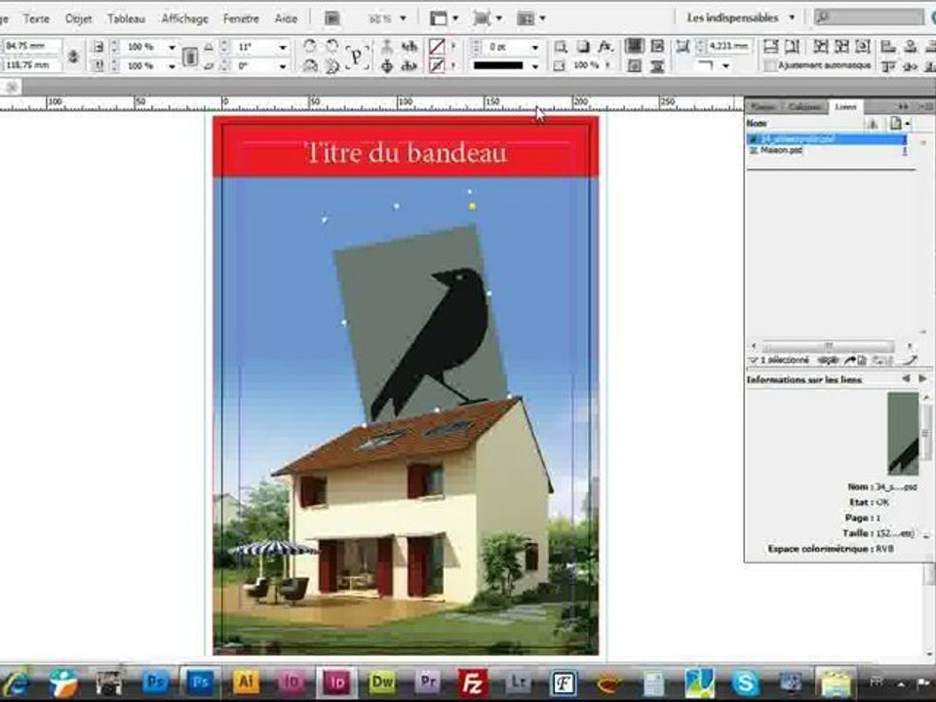The height and width of the screenshot is (702, 936).
Task: Click the drop shadow icon
Action: pos(583,46)
